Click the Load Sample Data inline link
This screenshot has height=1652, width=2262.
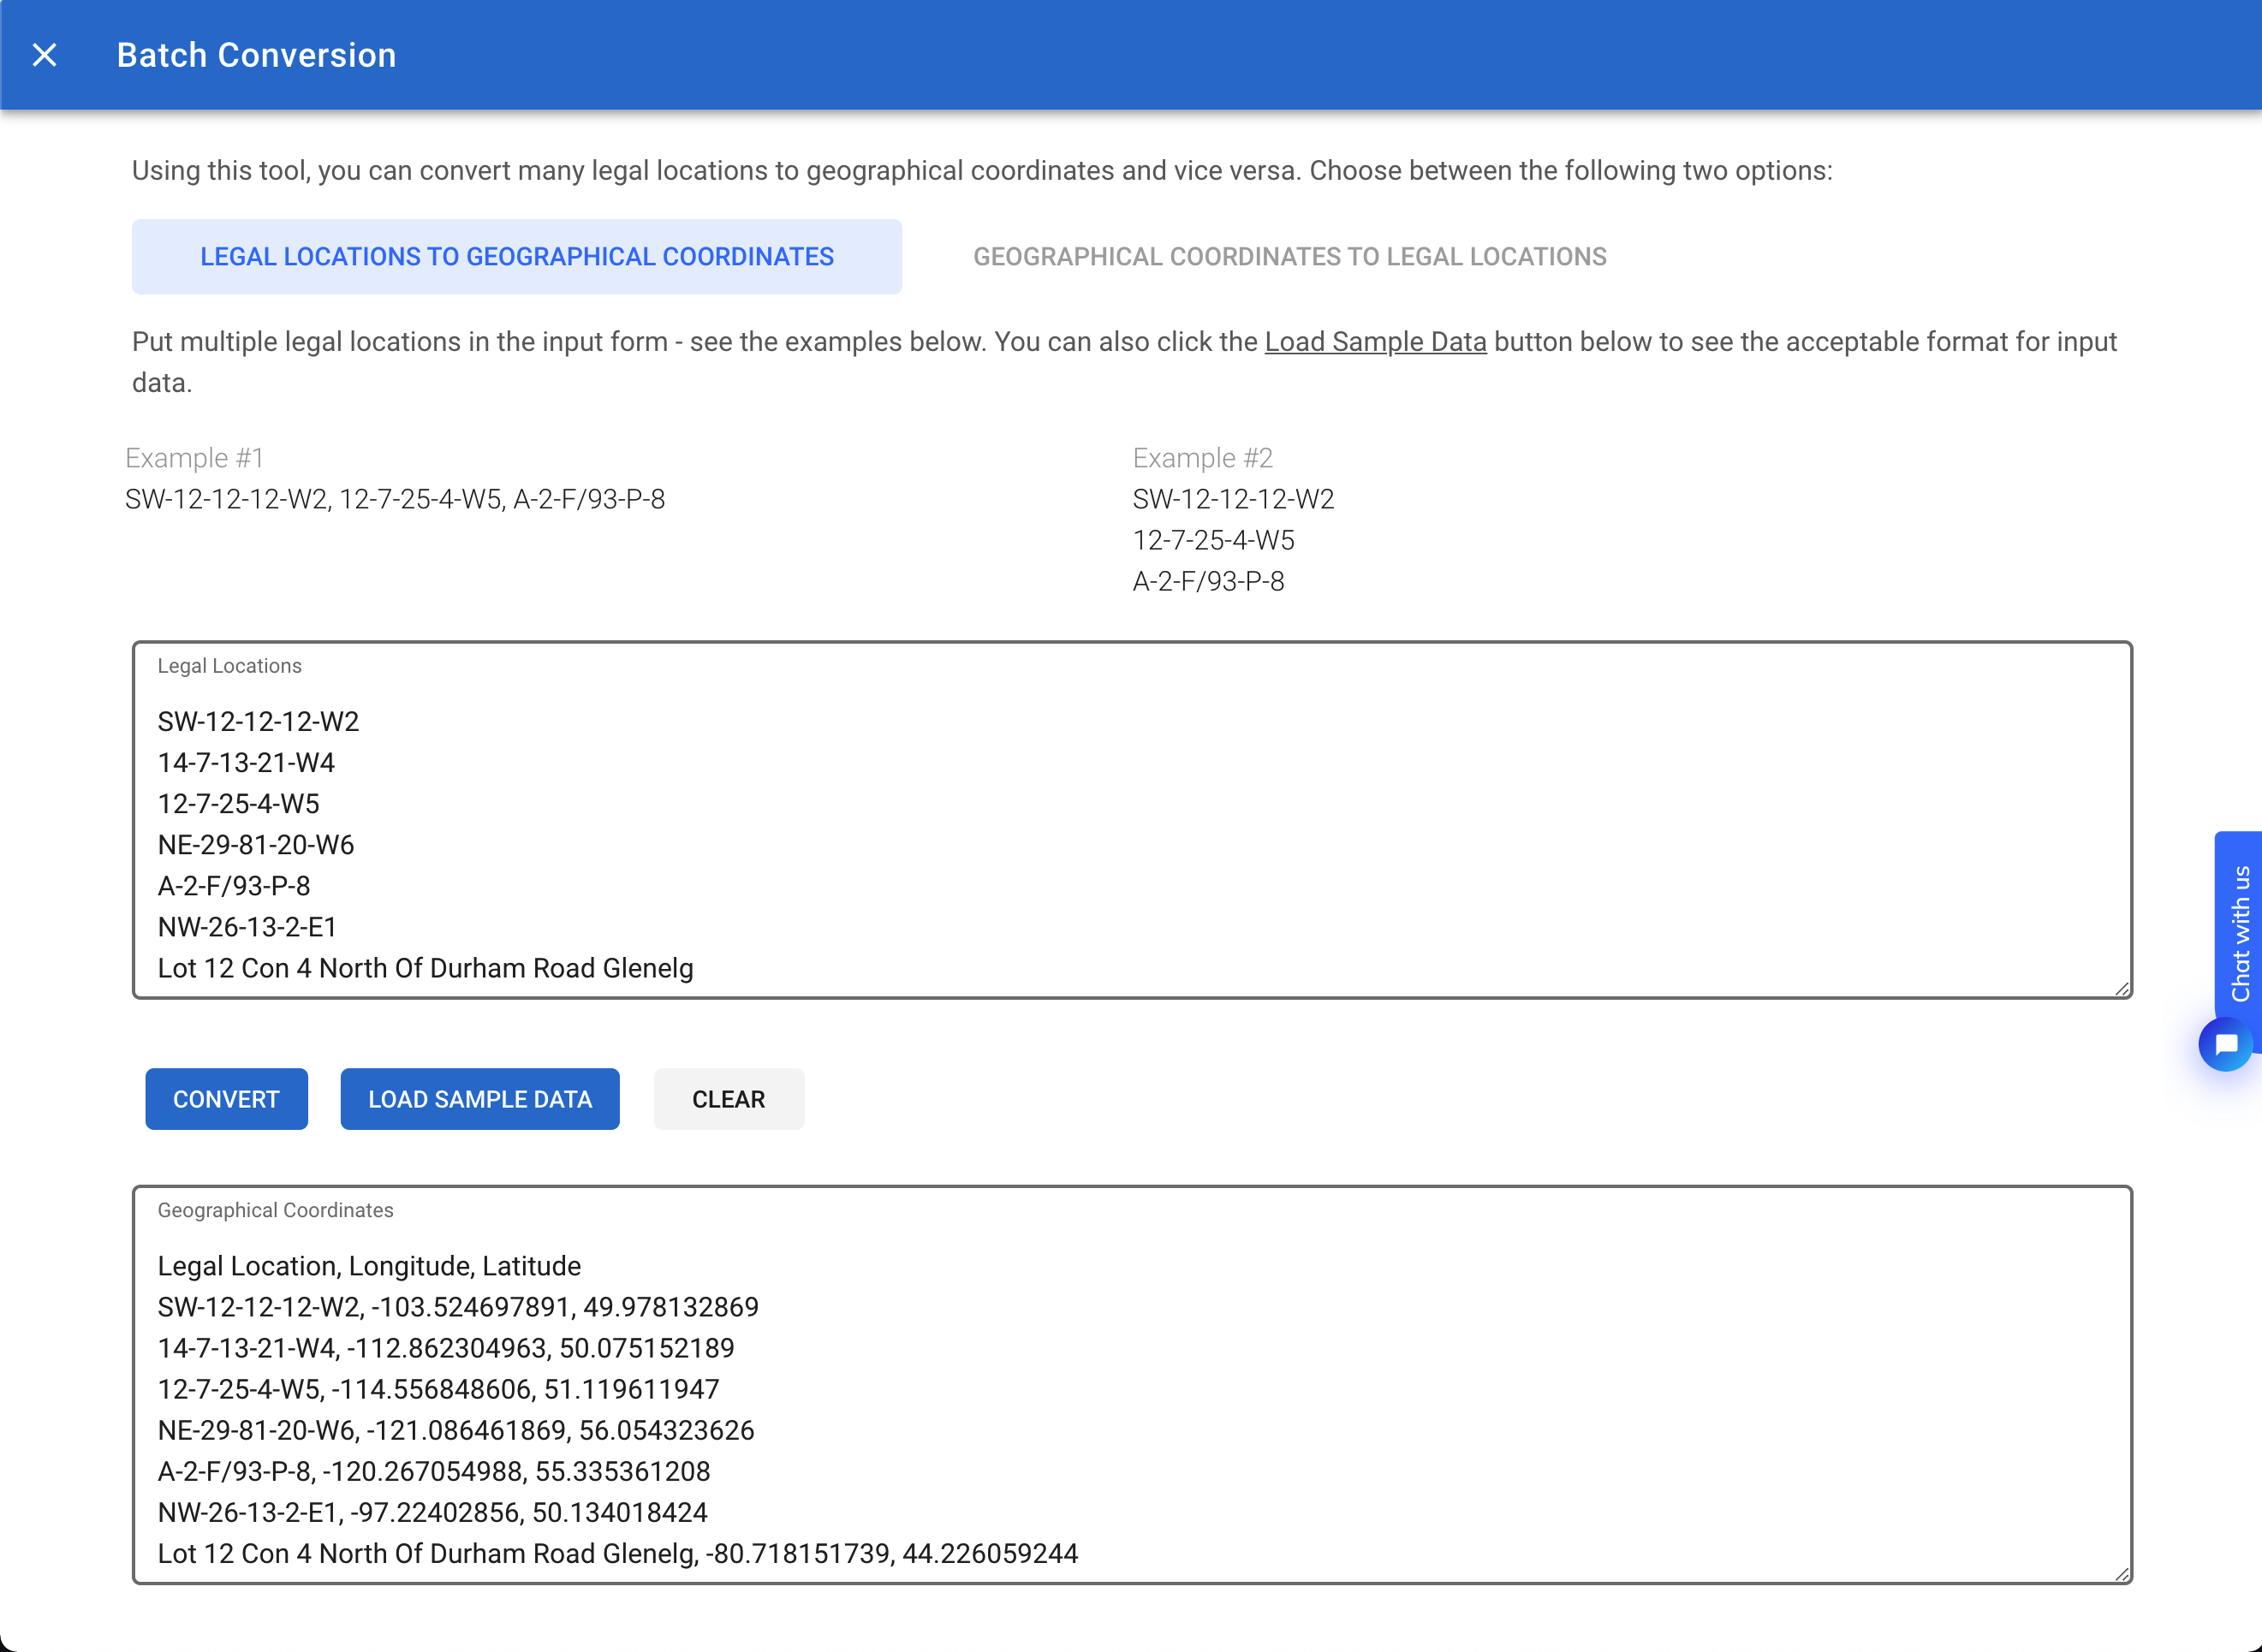pyautogui.click(x=1374, y=342)
